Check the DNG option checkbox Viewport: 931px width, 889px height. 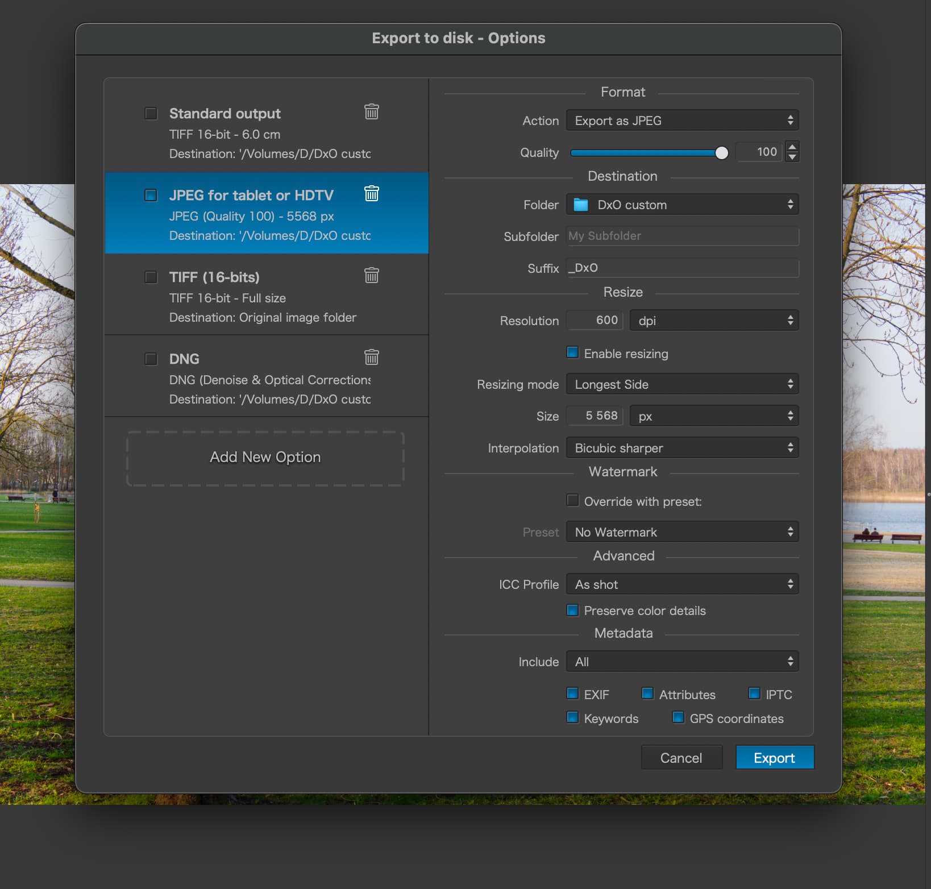[151, 359]
